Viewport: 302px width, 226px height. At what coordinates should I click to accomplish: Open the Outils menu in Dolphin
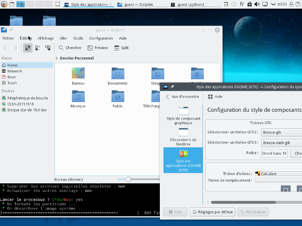coord(78,38)
